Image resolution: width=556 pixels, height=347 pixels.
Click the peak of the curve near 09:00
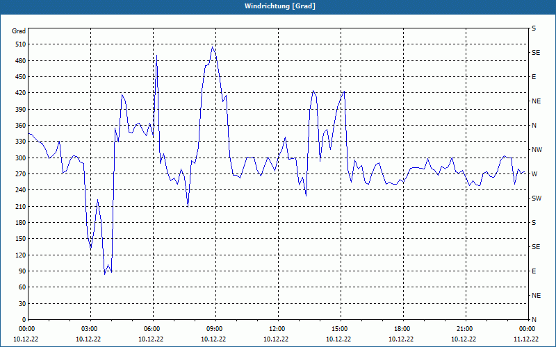213,46
